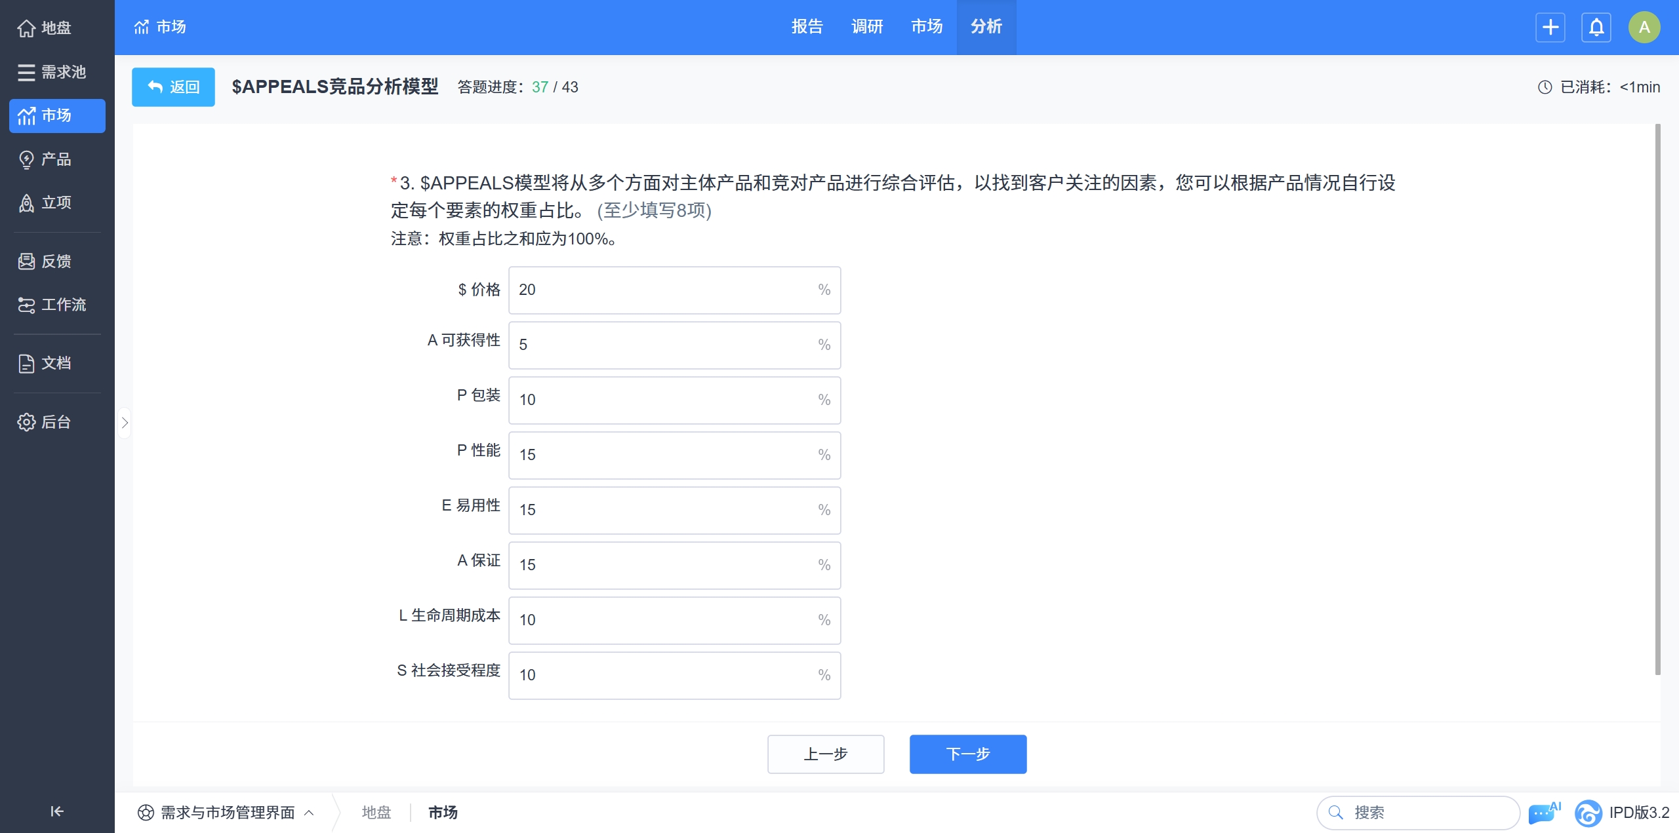Switch to the 报告 top tab
This screenshot has height=833, width=1679.
(807, 27)
